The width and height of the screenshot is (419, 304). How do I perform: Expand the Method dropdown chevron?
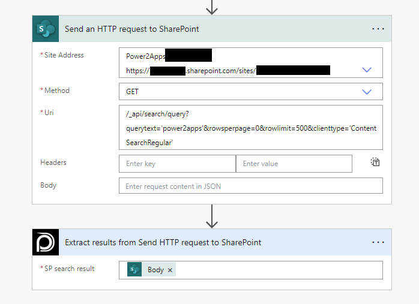coord(367,92)
